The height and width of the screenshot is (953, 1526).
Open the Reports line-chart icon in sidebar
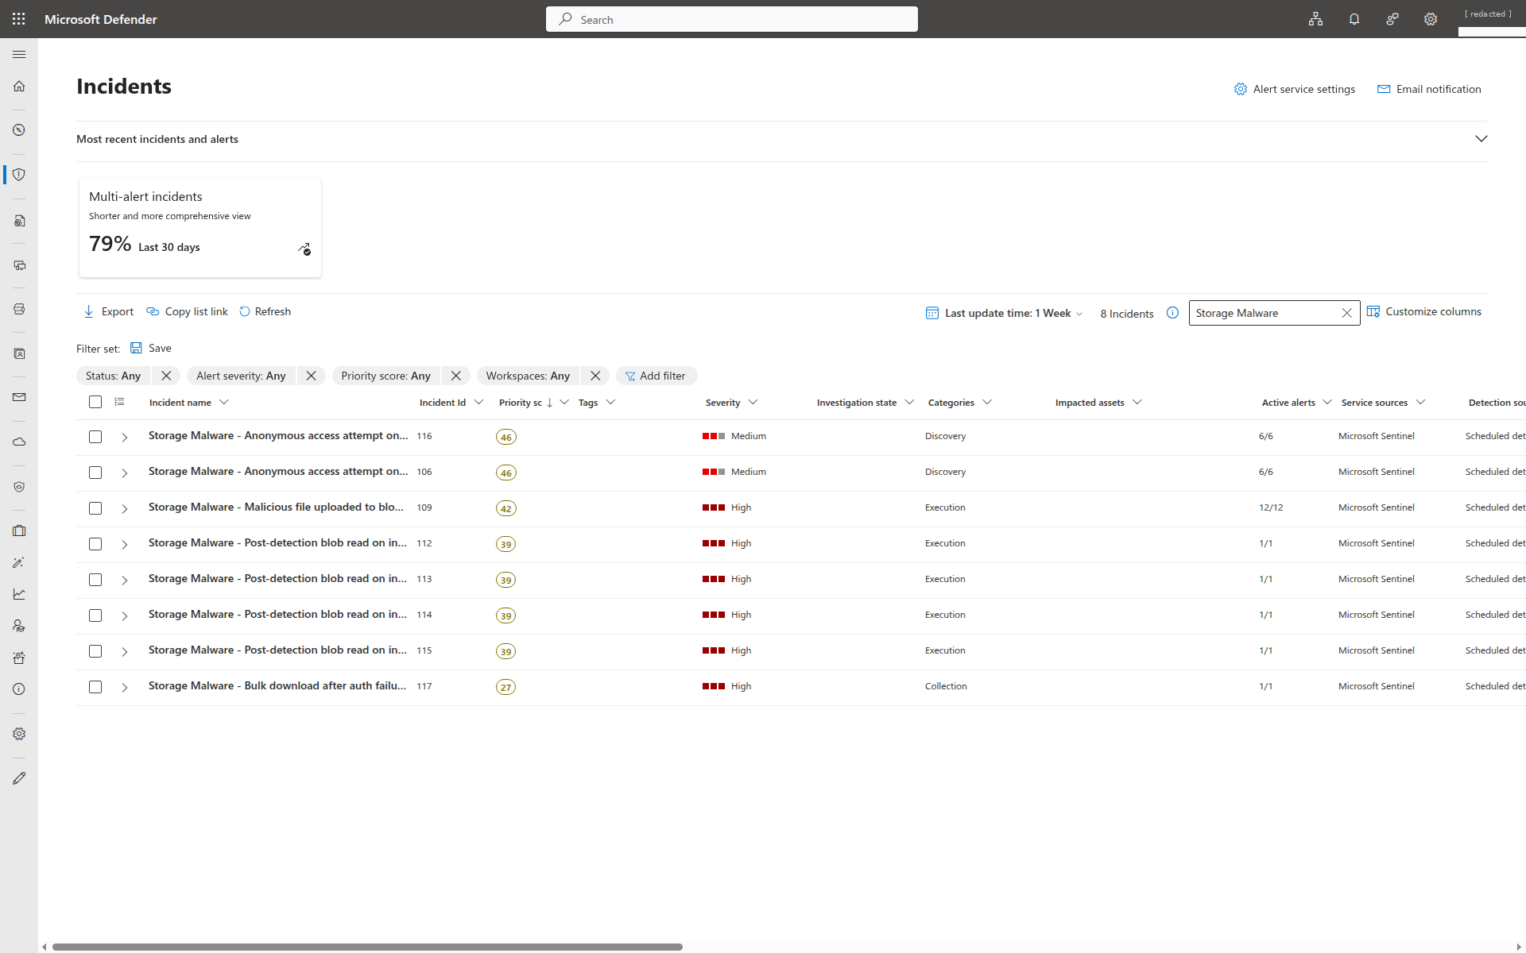coord(19,594)
